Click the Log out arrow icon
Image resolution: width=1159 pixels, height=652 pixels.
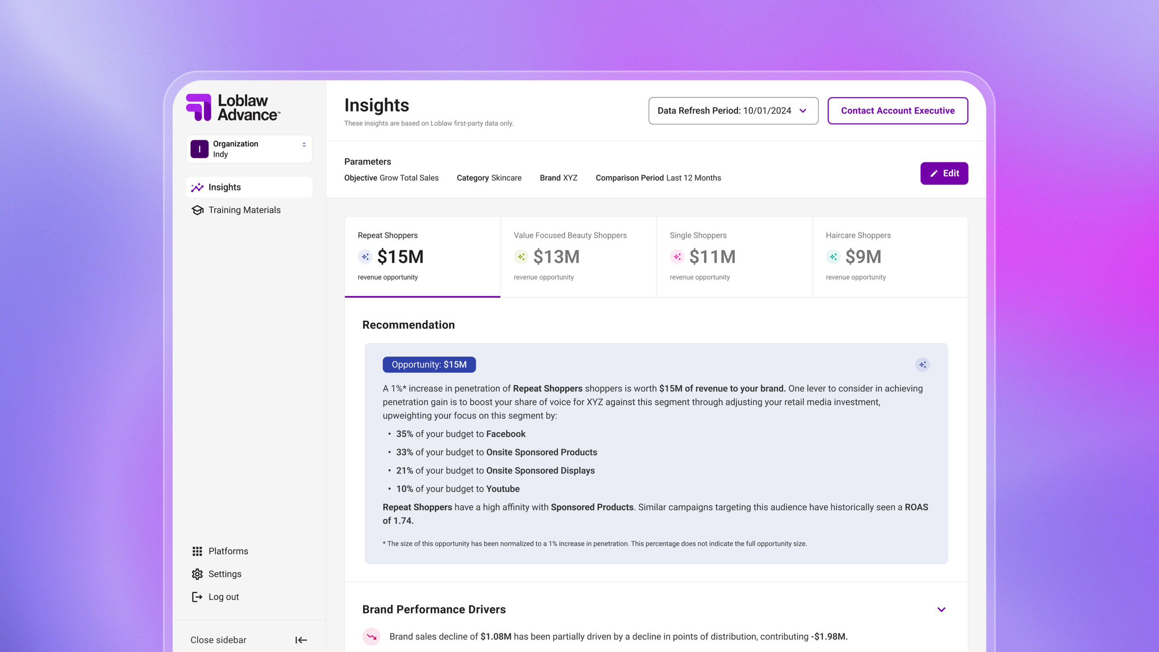pos(197,597)
